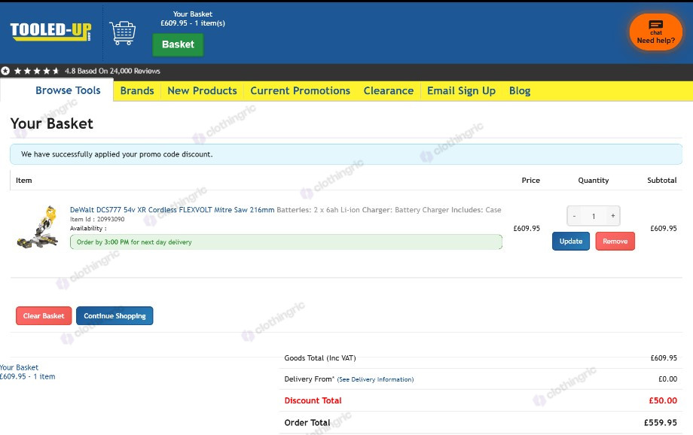Go to New Products

tap(202, 90)
